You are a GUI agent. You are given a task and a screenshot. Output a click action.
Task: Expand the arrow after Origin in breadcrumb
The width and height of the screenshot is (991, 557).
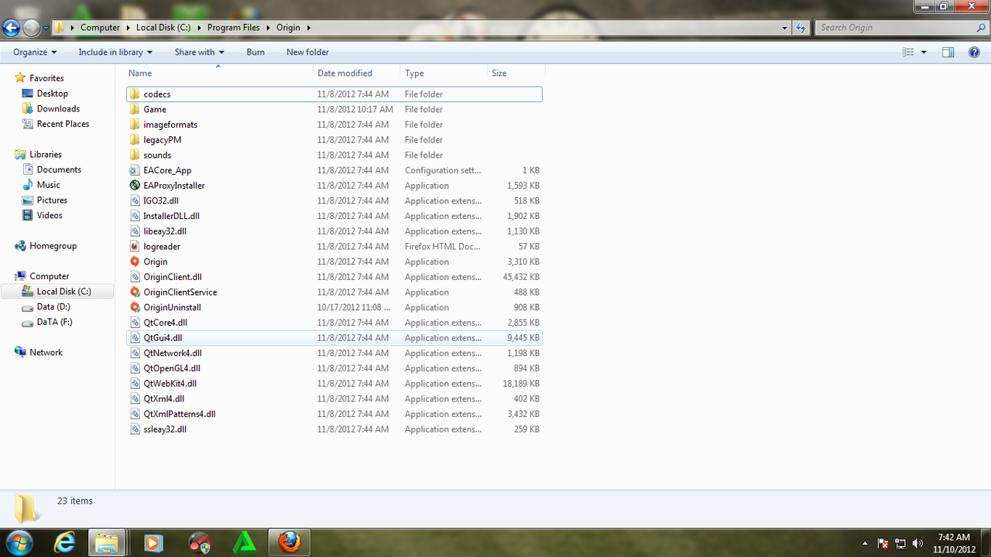[x=308, y=28]
